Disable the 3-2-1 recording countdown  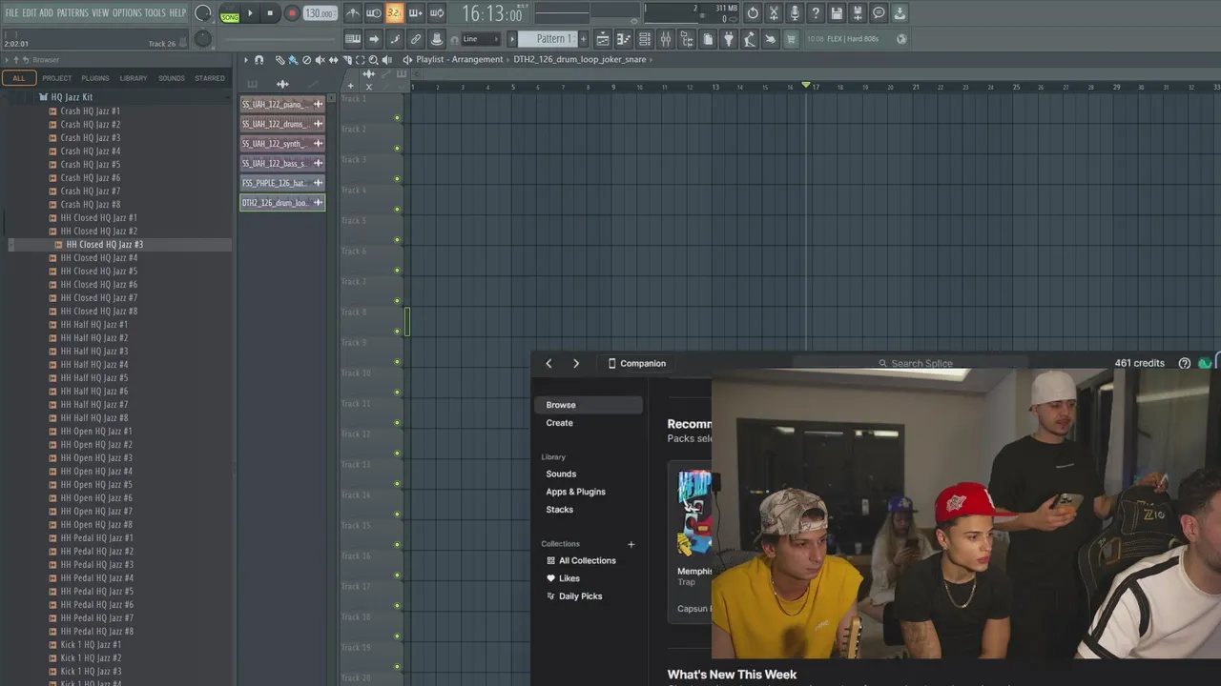pyautogui.click(x=394, y=13)
